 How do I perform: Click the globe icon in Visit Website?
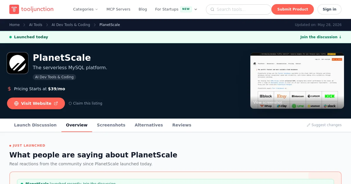point(16,103)
